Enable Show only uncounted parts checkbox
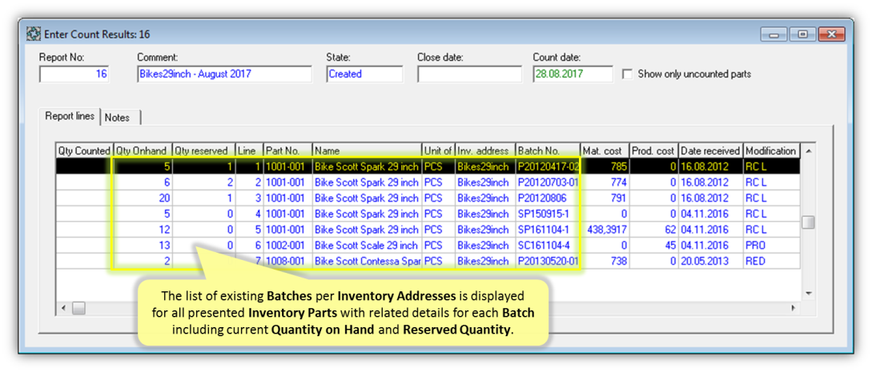This screenshot has height=372, width=872. 628,74
